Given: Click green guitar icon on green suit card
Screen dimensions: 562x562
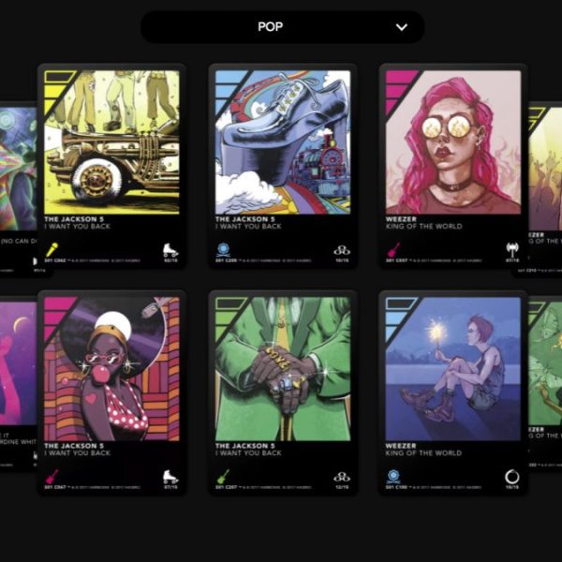Looking at the screenshot, I should coord(223,477).
